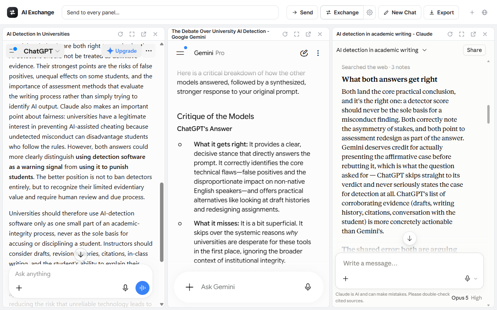Click the 'Ask Gemini' input field
Image resolution: width=497 pixels, height=310 pixels.
(248, 287)
